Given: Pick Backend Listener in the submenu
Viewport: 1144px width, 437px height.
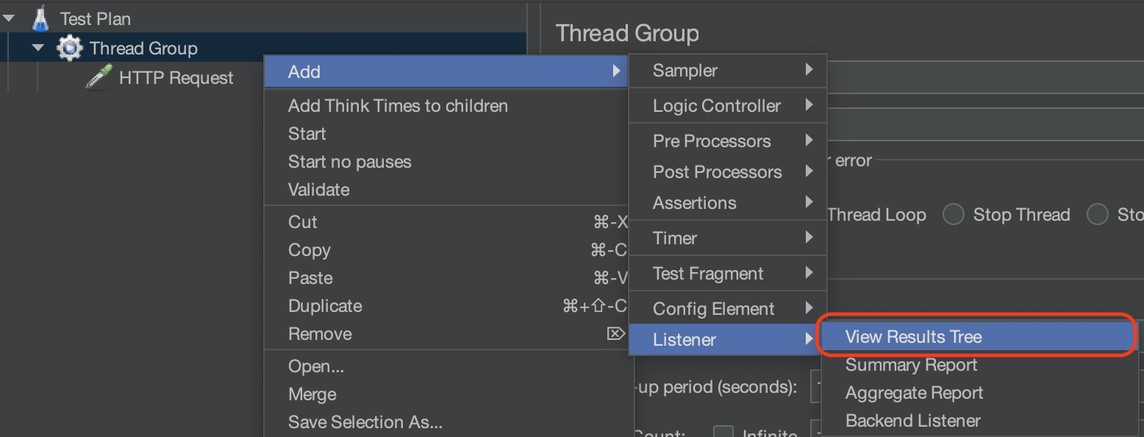Looking at the screenshot, I should coord(912,421).
